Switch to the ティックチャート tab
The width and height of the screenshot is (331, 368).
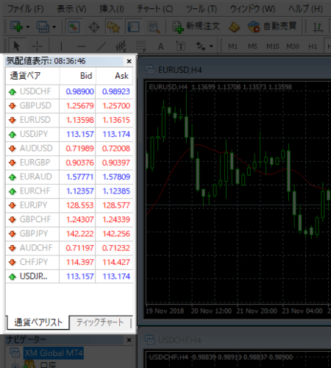pos(100,322)
